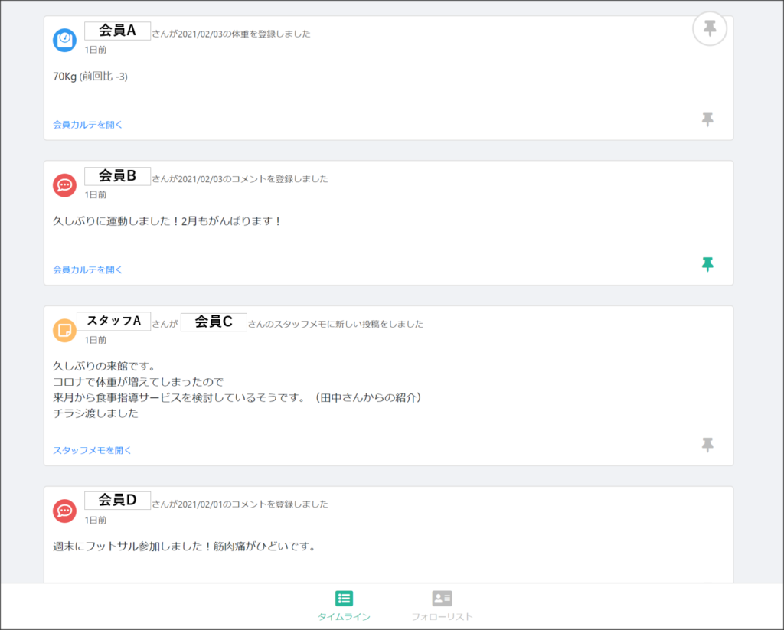Click the circular pin filter button at top right

tap(709, 29)
